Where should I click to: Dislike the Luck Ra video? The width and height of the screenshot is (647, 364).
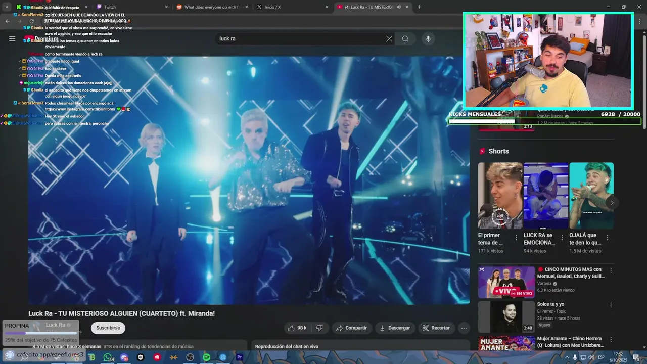[319, 328]
